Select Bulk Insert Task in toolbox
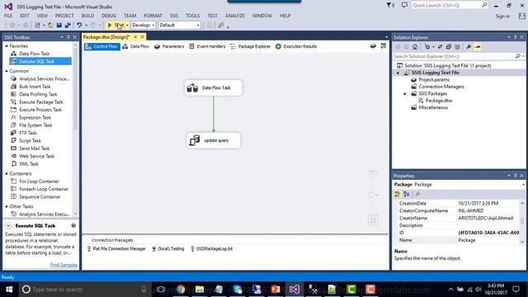528x297 pixels. click(x=35, y=87)
